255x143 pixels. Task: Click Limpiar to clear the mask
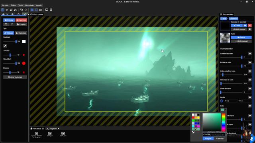pos(21,25)
